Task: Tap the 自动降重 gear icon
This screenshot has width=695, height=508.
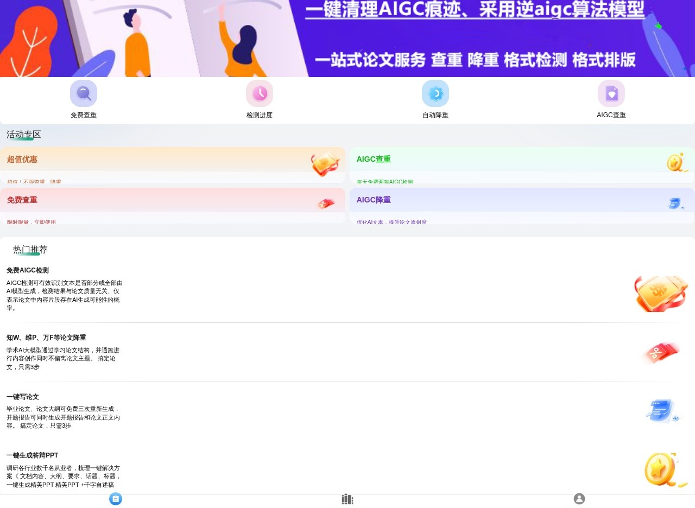Action: pos(435,93)
